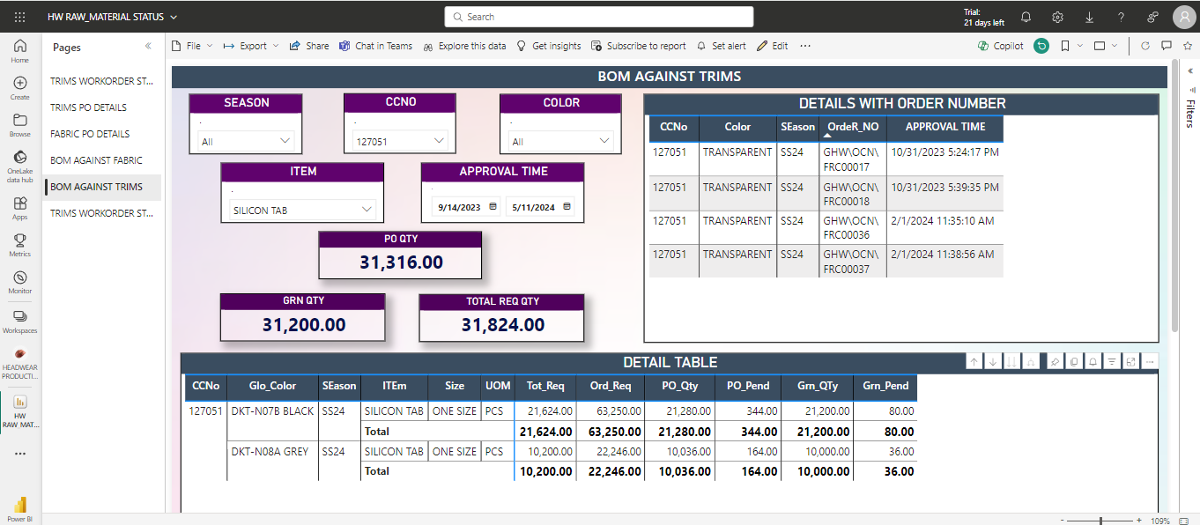Open the OneLake data hub
This screenshot has width=1200, height=525.
click(19, 162)
